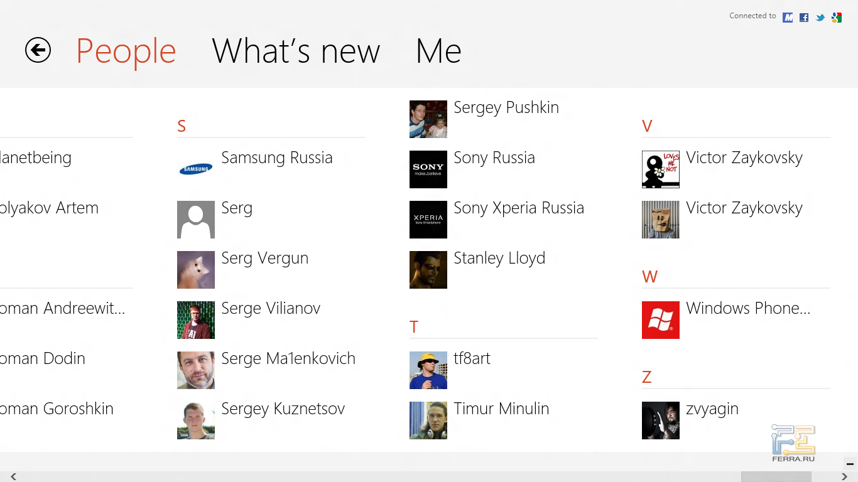Jump using the S letter header
This screenshot has width=858, height=482.
pos(182,126)
